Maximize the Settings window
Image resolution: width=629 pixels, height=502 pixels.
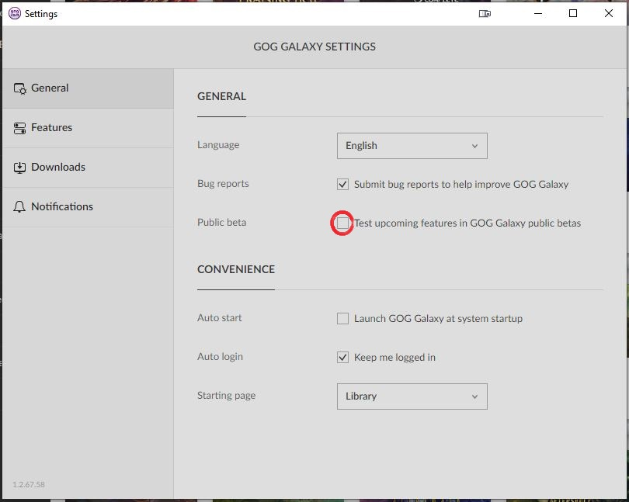(573, 13)
